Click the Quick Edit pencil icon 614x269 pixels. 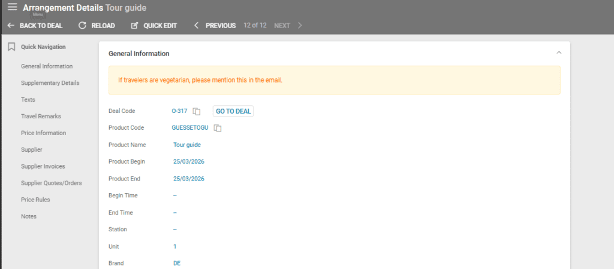134,26
